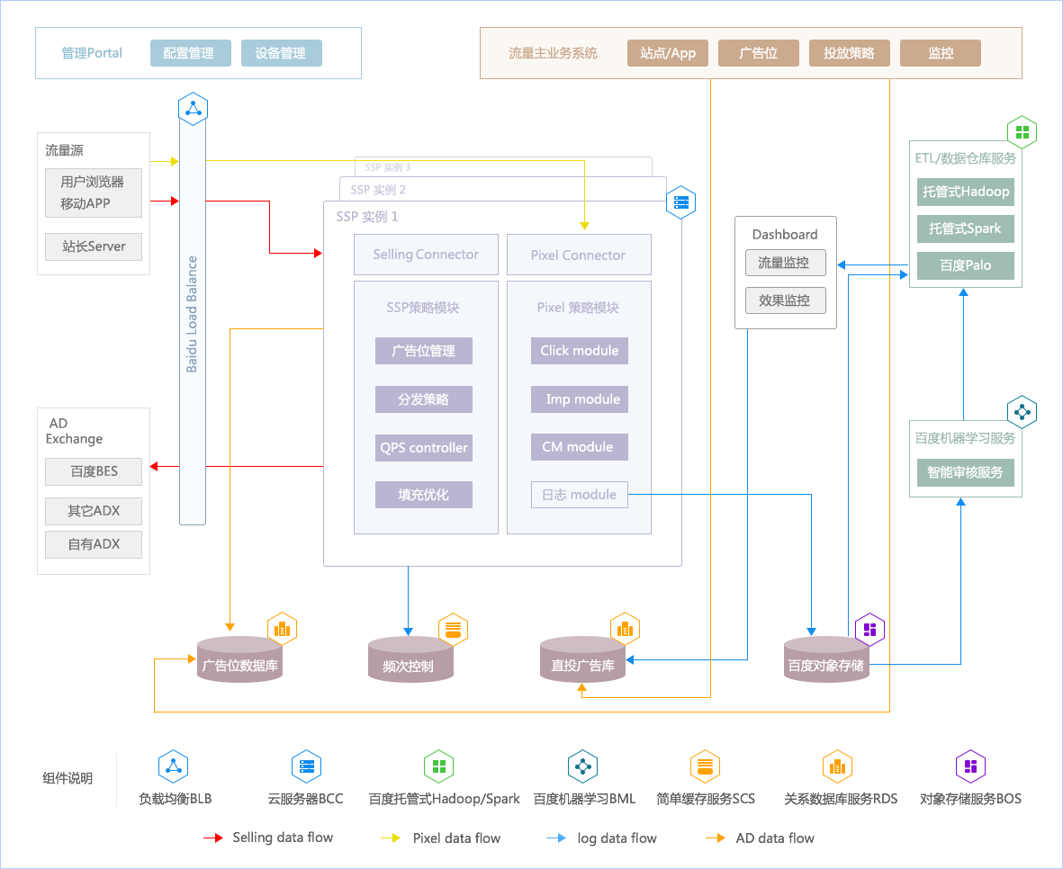Click the 管理Portal label
The image size is (1063, 869).
click(92, 53)
